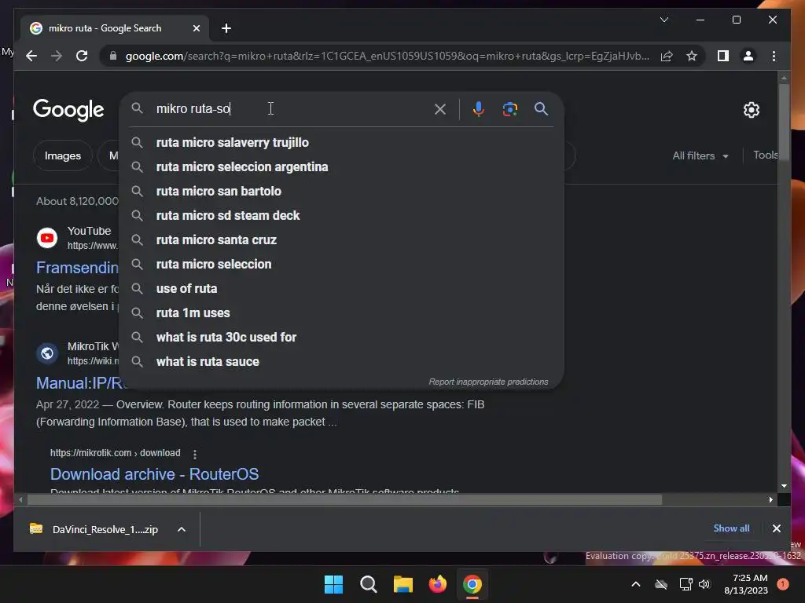Image resolution: width=805 pixels, height=603 pixels.
Task: Choose the plain ruta micro seleccion suggestion
Action: point(341,264)
